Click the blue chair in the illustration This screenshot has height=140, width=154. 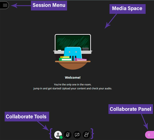tap(73, 54)
